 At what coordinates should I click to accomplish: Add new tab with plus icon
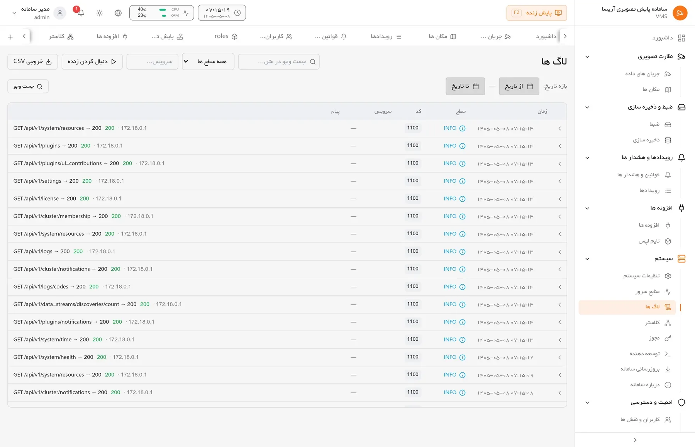[10, 37]
